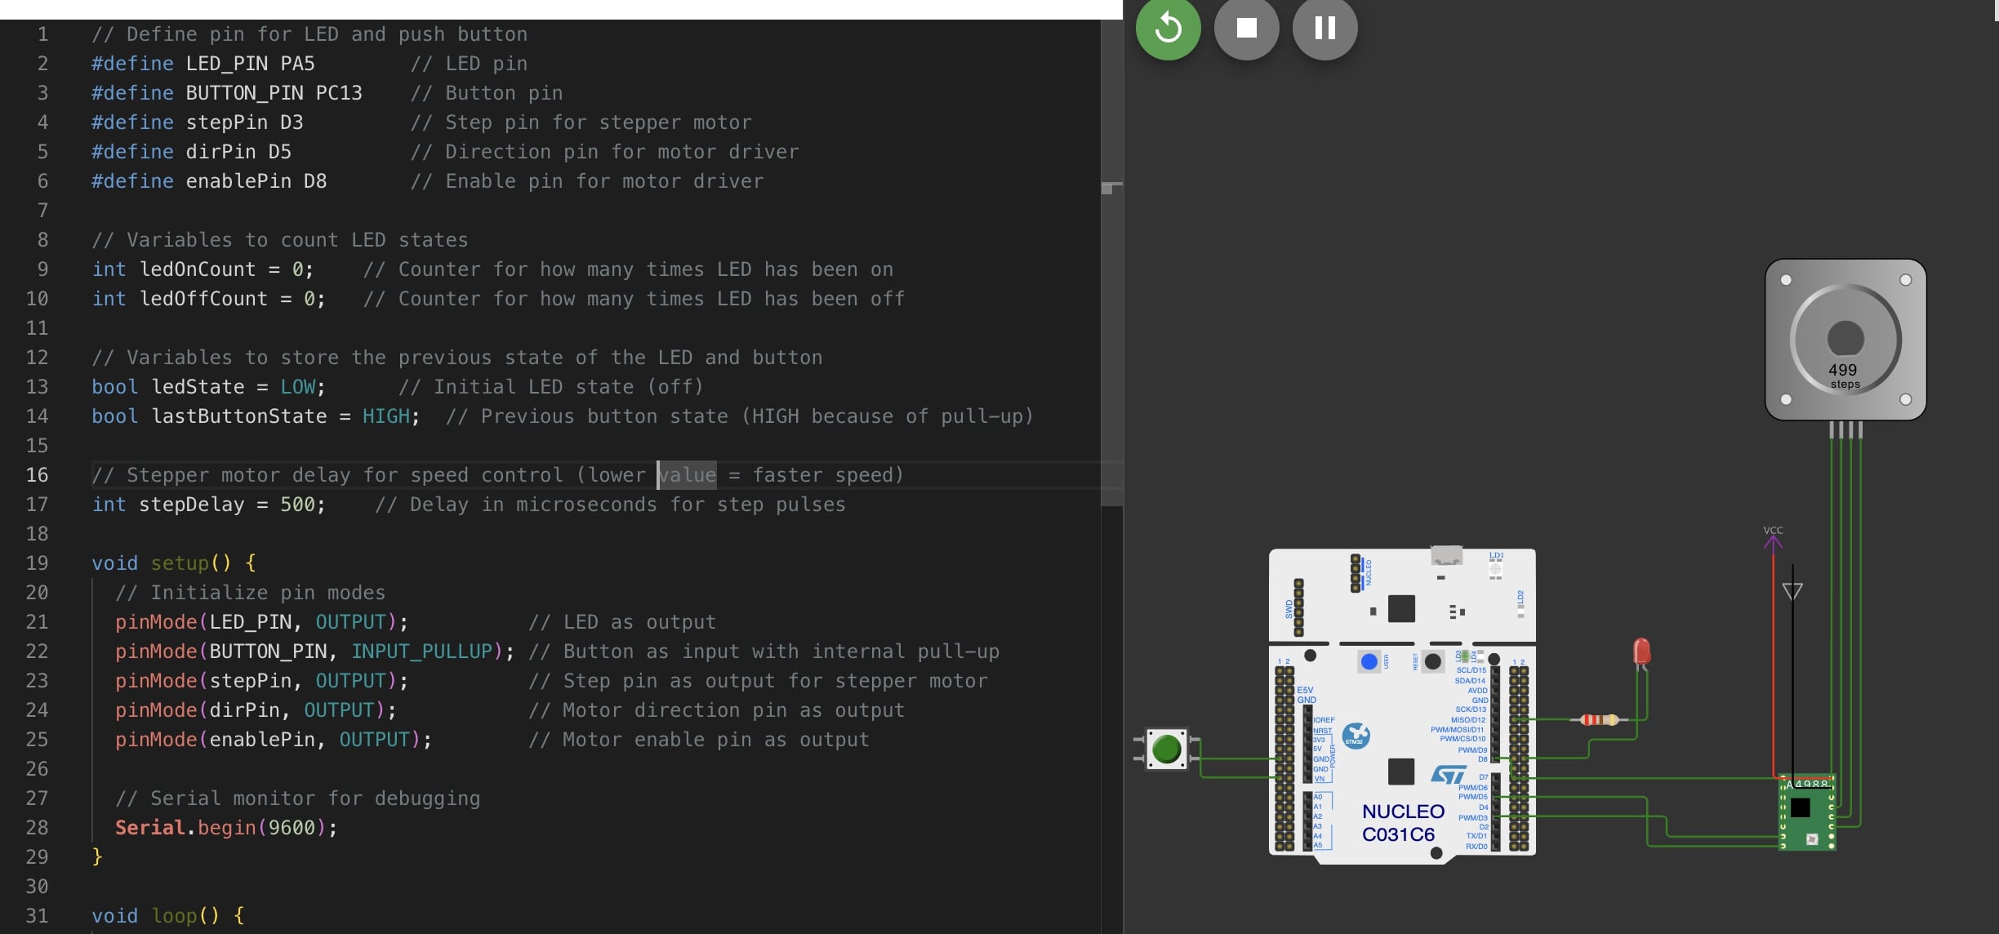Click pinMode(enablePin, OUTPUT) statement
This screenshot has height=934, width=1999.
point(274,740)
